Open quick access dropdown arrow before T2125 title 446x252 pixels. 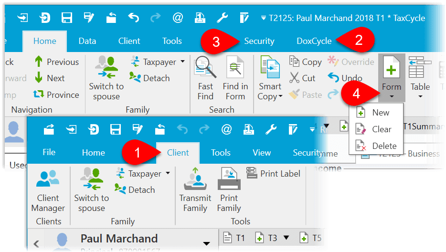(x=264, y=18)
